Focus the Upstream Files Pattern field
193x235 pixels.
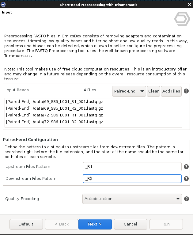tap(132, 167)
